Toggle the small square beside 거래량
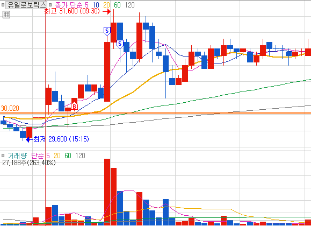 [3, 156]
